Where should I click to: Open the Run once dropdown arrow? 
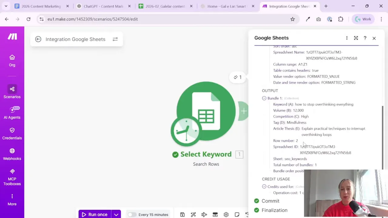pyautogui.click(x=116, y=214)
